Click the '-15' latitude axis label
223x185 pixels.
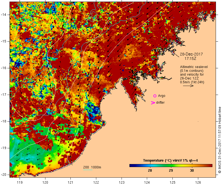pos(4,41)
